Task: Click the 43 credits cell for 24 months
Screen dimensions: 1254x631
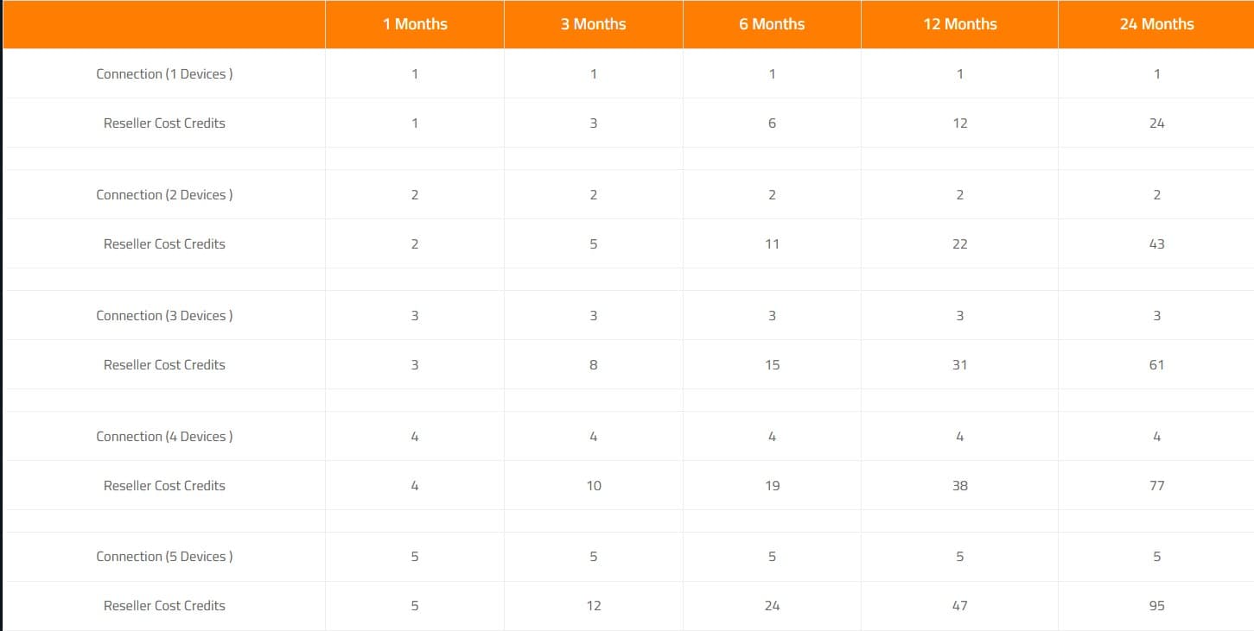Action: (x=1156, y=244)
